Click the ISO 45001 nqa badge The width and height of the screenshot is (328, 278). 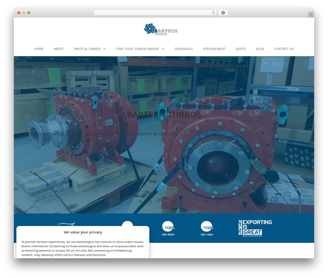(x=168, y=228)
